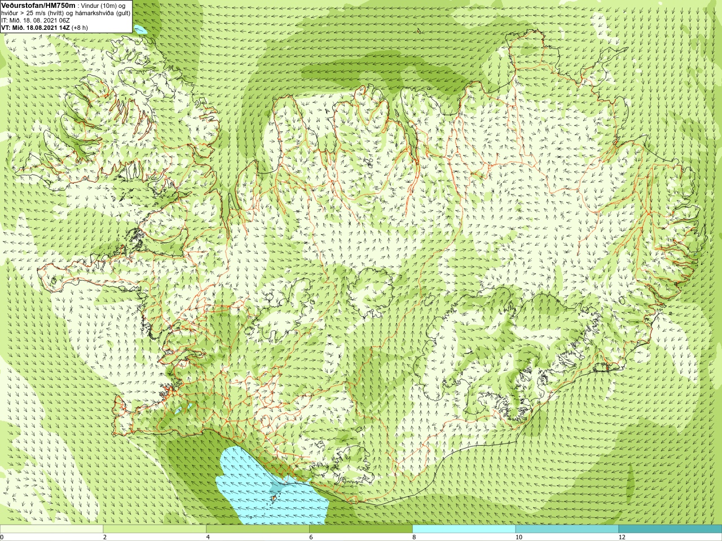Click the 2–4 m/s light green legend swatch
Viewport: 722px width, 541px height.
(x=155, y=529)
